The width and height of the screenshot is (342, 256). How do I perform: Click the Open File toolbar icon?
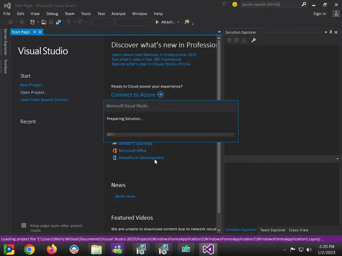(44, 22)
